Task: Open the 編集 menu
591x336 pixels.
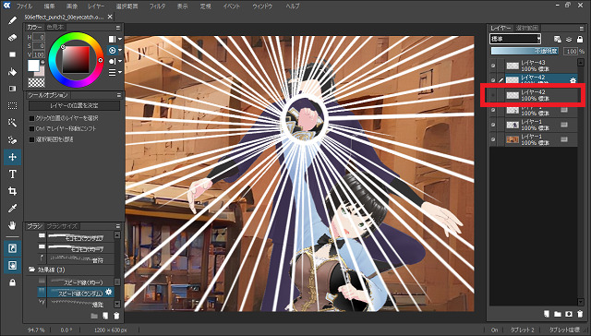Action: click(49, 6)
